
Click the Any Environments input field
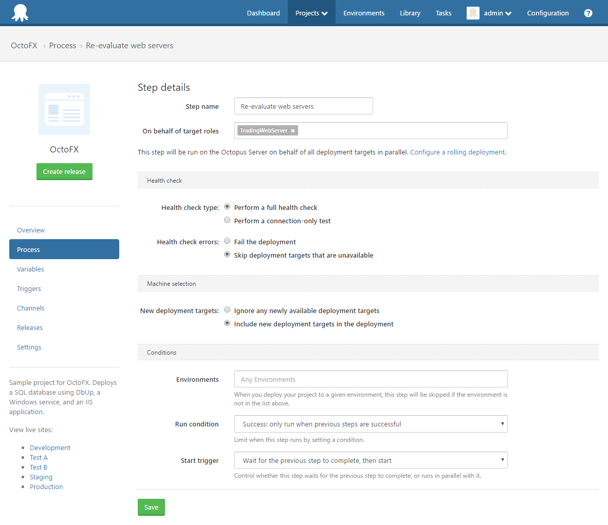pyautogui.click(x=371, y=379)
